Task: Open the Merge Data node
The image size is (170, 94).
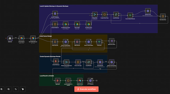Action: [x=95, y=14]
